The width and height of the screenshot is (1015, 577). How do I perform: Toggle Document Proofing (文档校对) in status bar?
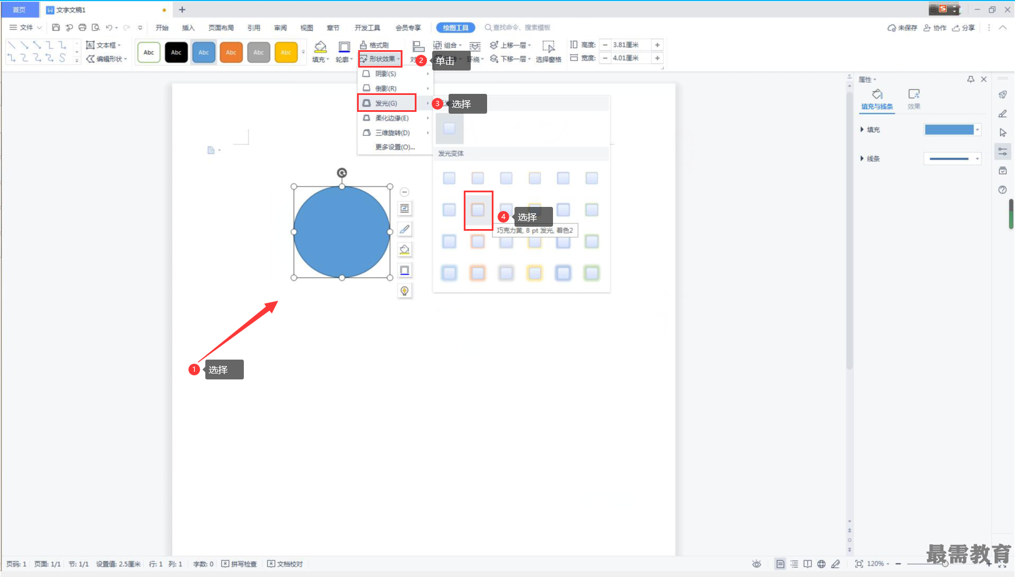(x=285, y=564)
